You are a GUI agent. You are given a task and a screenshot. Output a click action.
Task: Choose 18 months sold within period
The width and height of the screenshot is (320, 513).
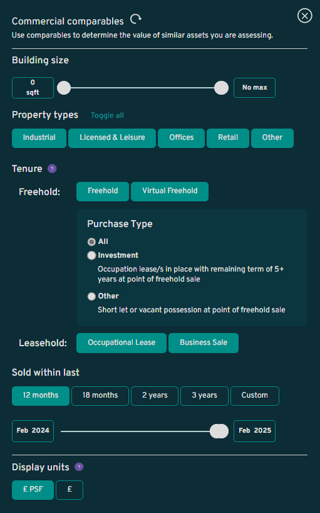click(x=100, y=396)
